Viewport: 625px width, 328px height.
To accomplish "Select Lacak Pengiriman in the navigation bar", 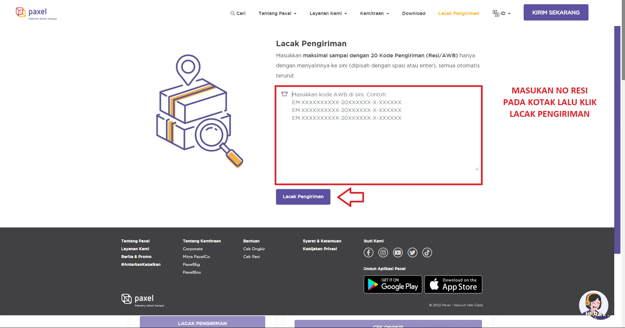I will click(x=458, y=13).
